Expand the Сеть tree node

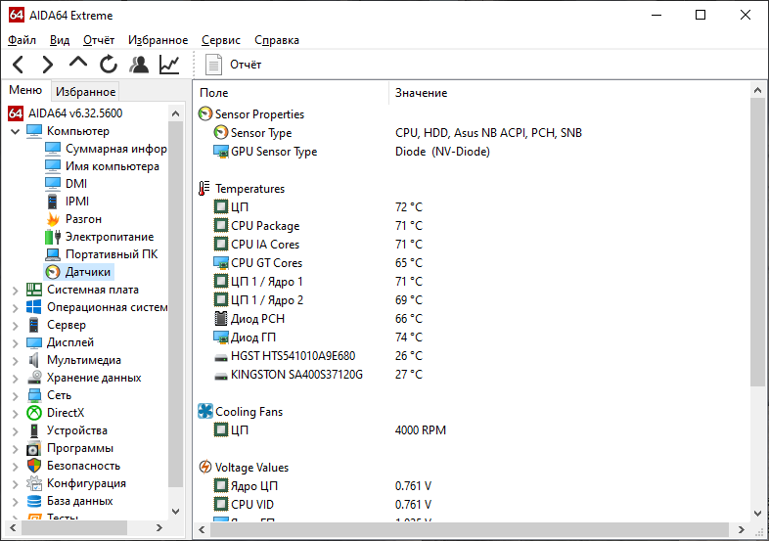(16, 396)
